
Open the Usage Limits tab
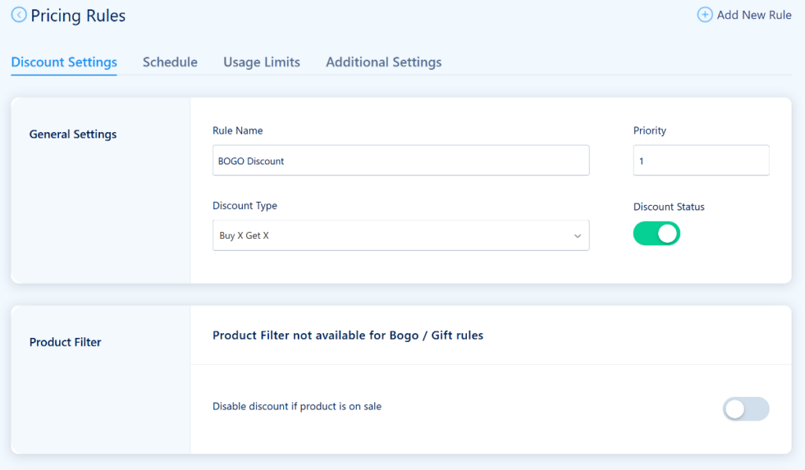[261, 61]
